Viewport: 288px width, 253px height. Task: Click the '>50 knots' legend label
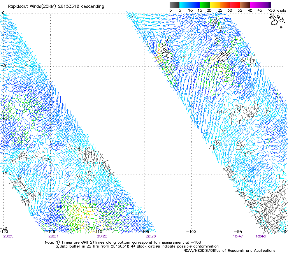pyautogui.click(x=277, y=11)
